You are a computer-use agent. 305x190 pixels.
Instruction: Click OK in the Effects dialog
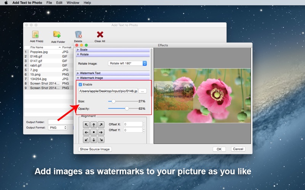pyautogui.click(x=219, y=149)
